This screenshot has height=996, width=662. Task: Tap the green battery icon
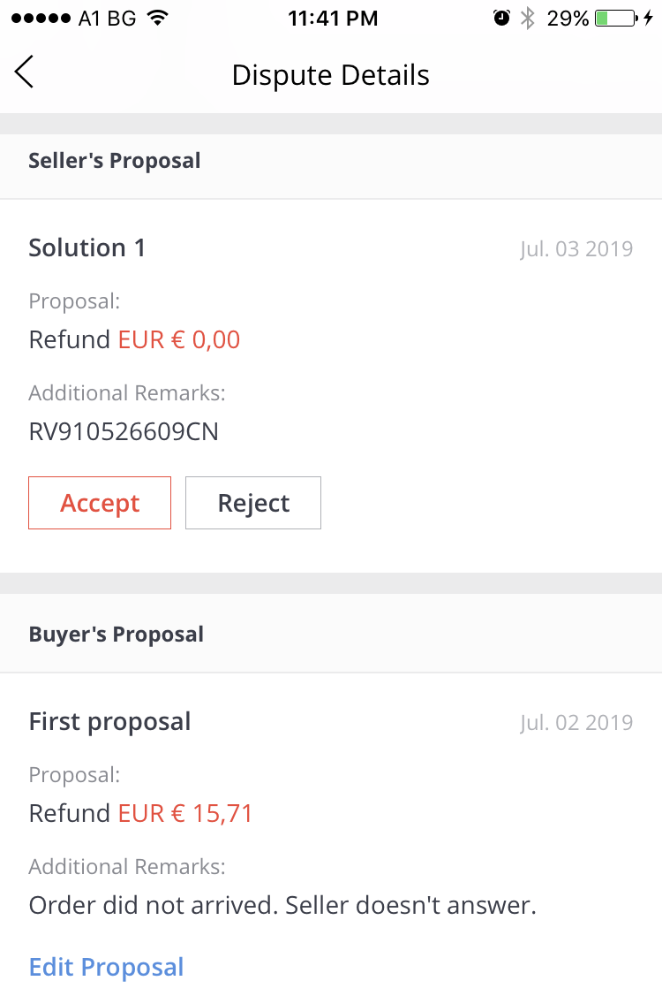pos(615,19)
